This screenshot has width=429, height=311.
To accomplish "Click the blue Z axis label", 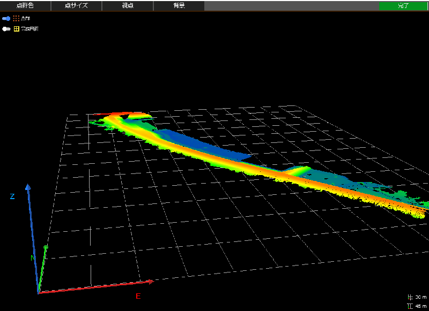I will click(12, 196).
